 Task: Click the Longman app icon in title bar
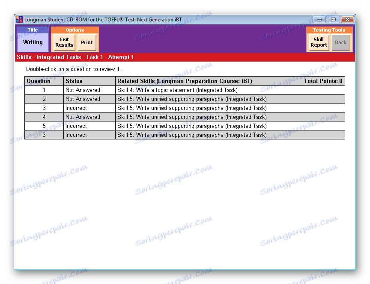19,19
